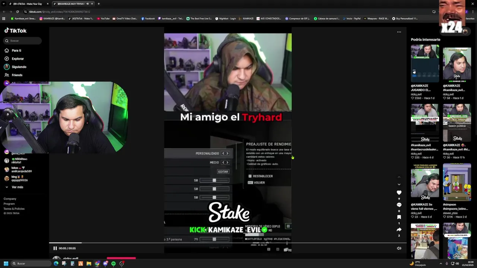Screen dimensions: 477x268
Task: Open the Program footer link
Action: coord(9,204)
